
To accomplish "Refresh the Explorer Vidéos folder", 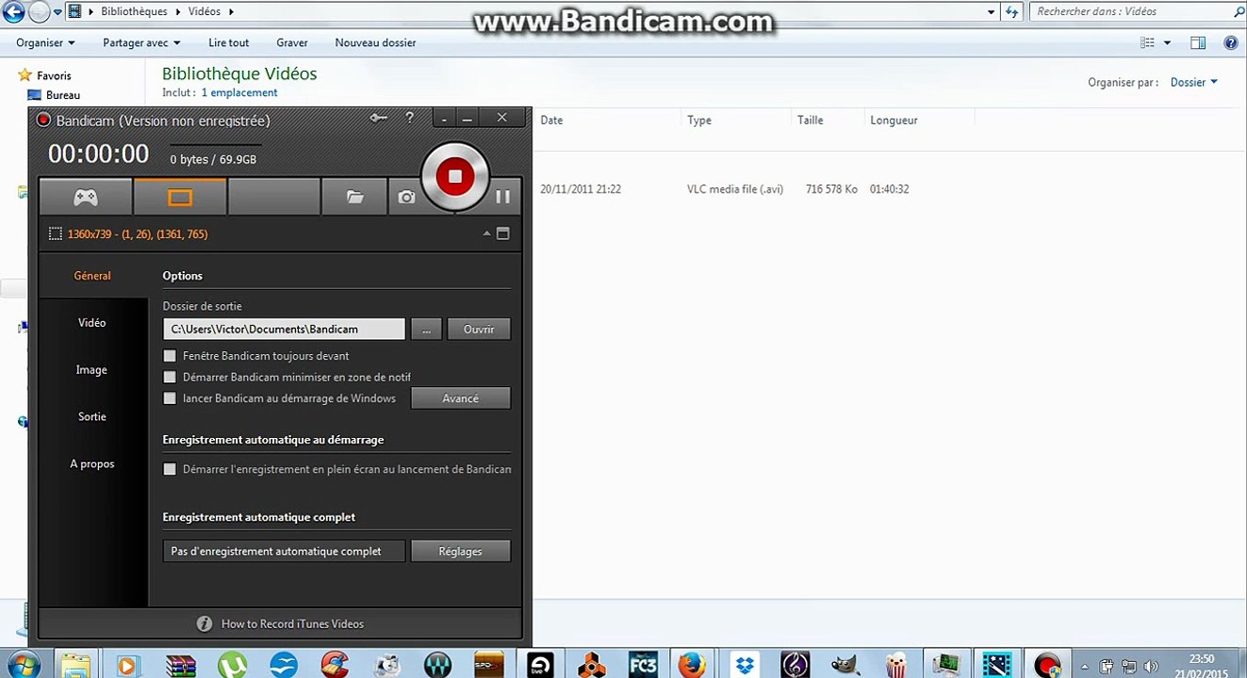I will [1012, 12].
